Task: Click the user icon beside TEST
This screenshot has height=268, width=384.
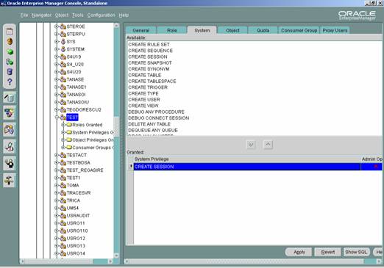Action: point(63,117)
